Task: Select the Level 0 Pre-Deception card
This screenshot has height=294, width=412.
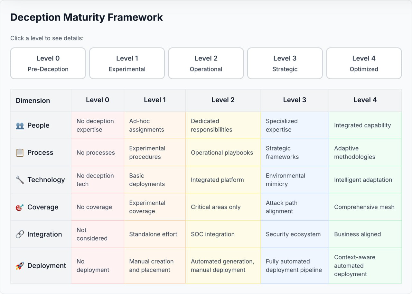Action: 48,63
